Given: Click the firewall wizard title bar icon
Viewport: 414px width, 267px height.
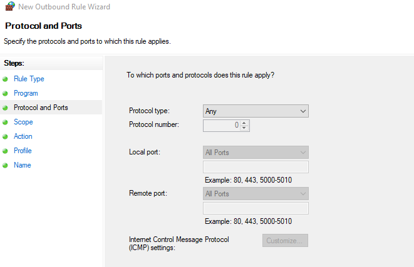Looking at the screenshot, I should (x=10, y=7).
